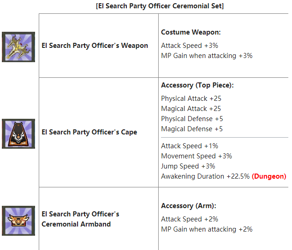Viewport: 292px width, 250px height.
Task: Click the El Search Party Officer's Weapon name
Action: pyautogui.click(x=95, y=46)
